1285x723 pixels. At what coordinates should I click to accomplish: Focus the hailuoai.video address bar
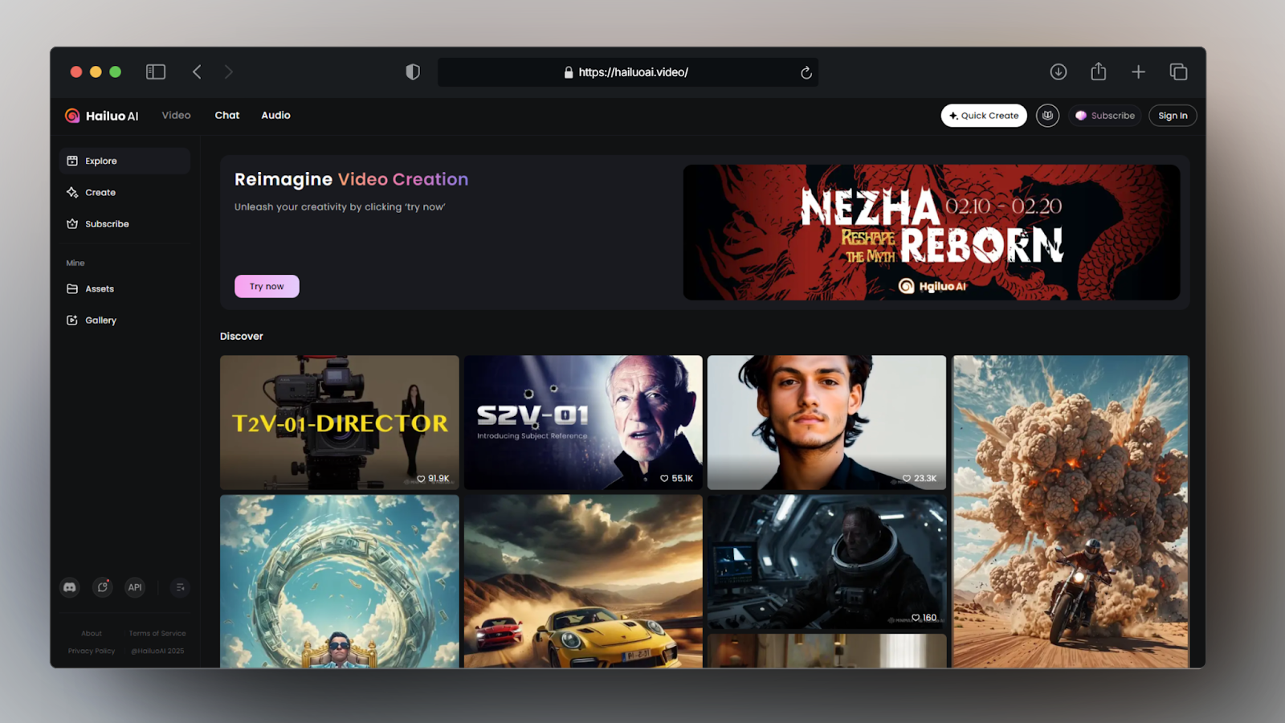click(628, 72)
